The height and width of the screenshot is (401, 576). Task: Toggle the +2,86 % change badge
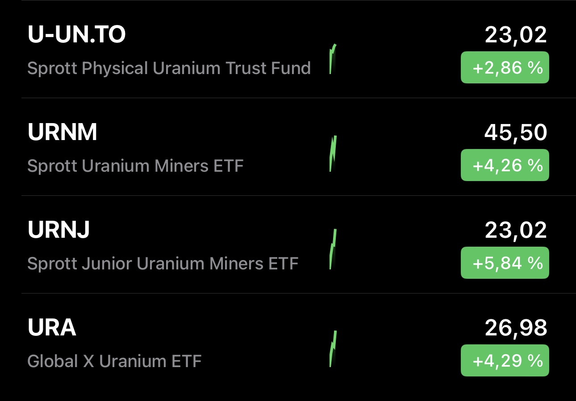[x=505, y=68]
